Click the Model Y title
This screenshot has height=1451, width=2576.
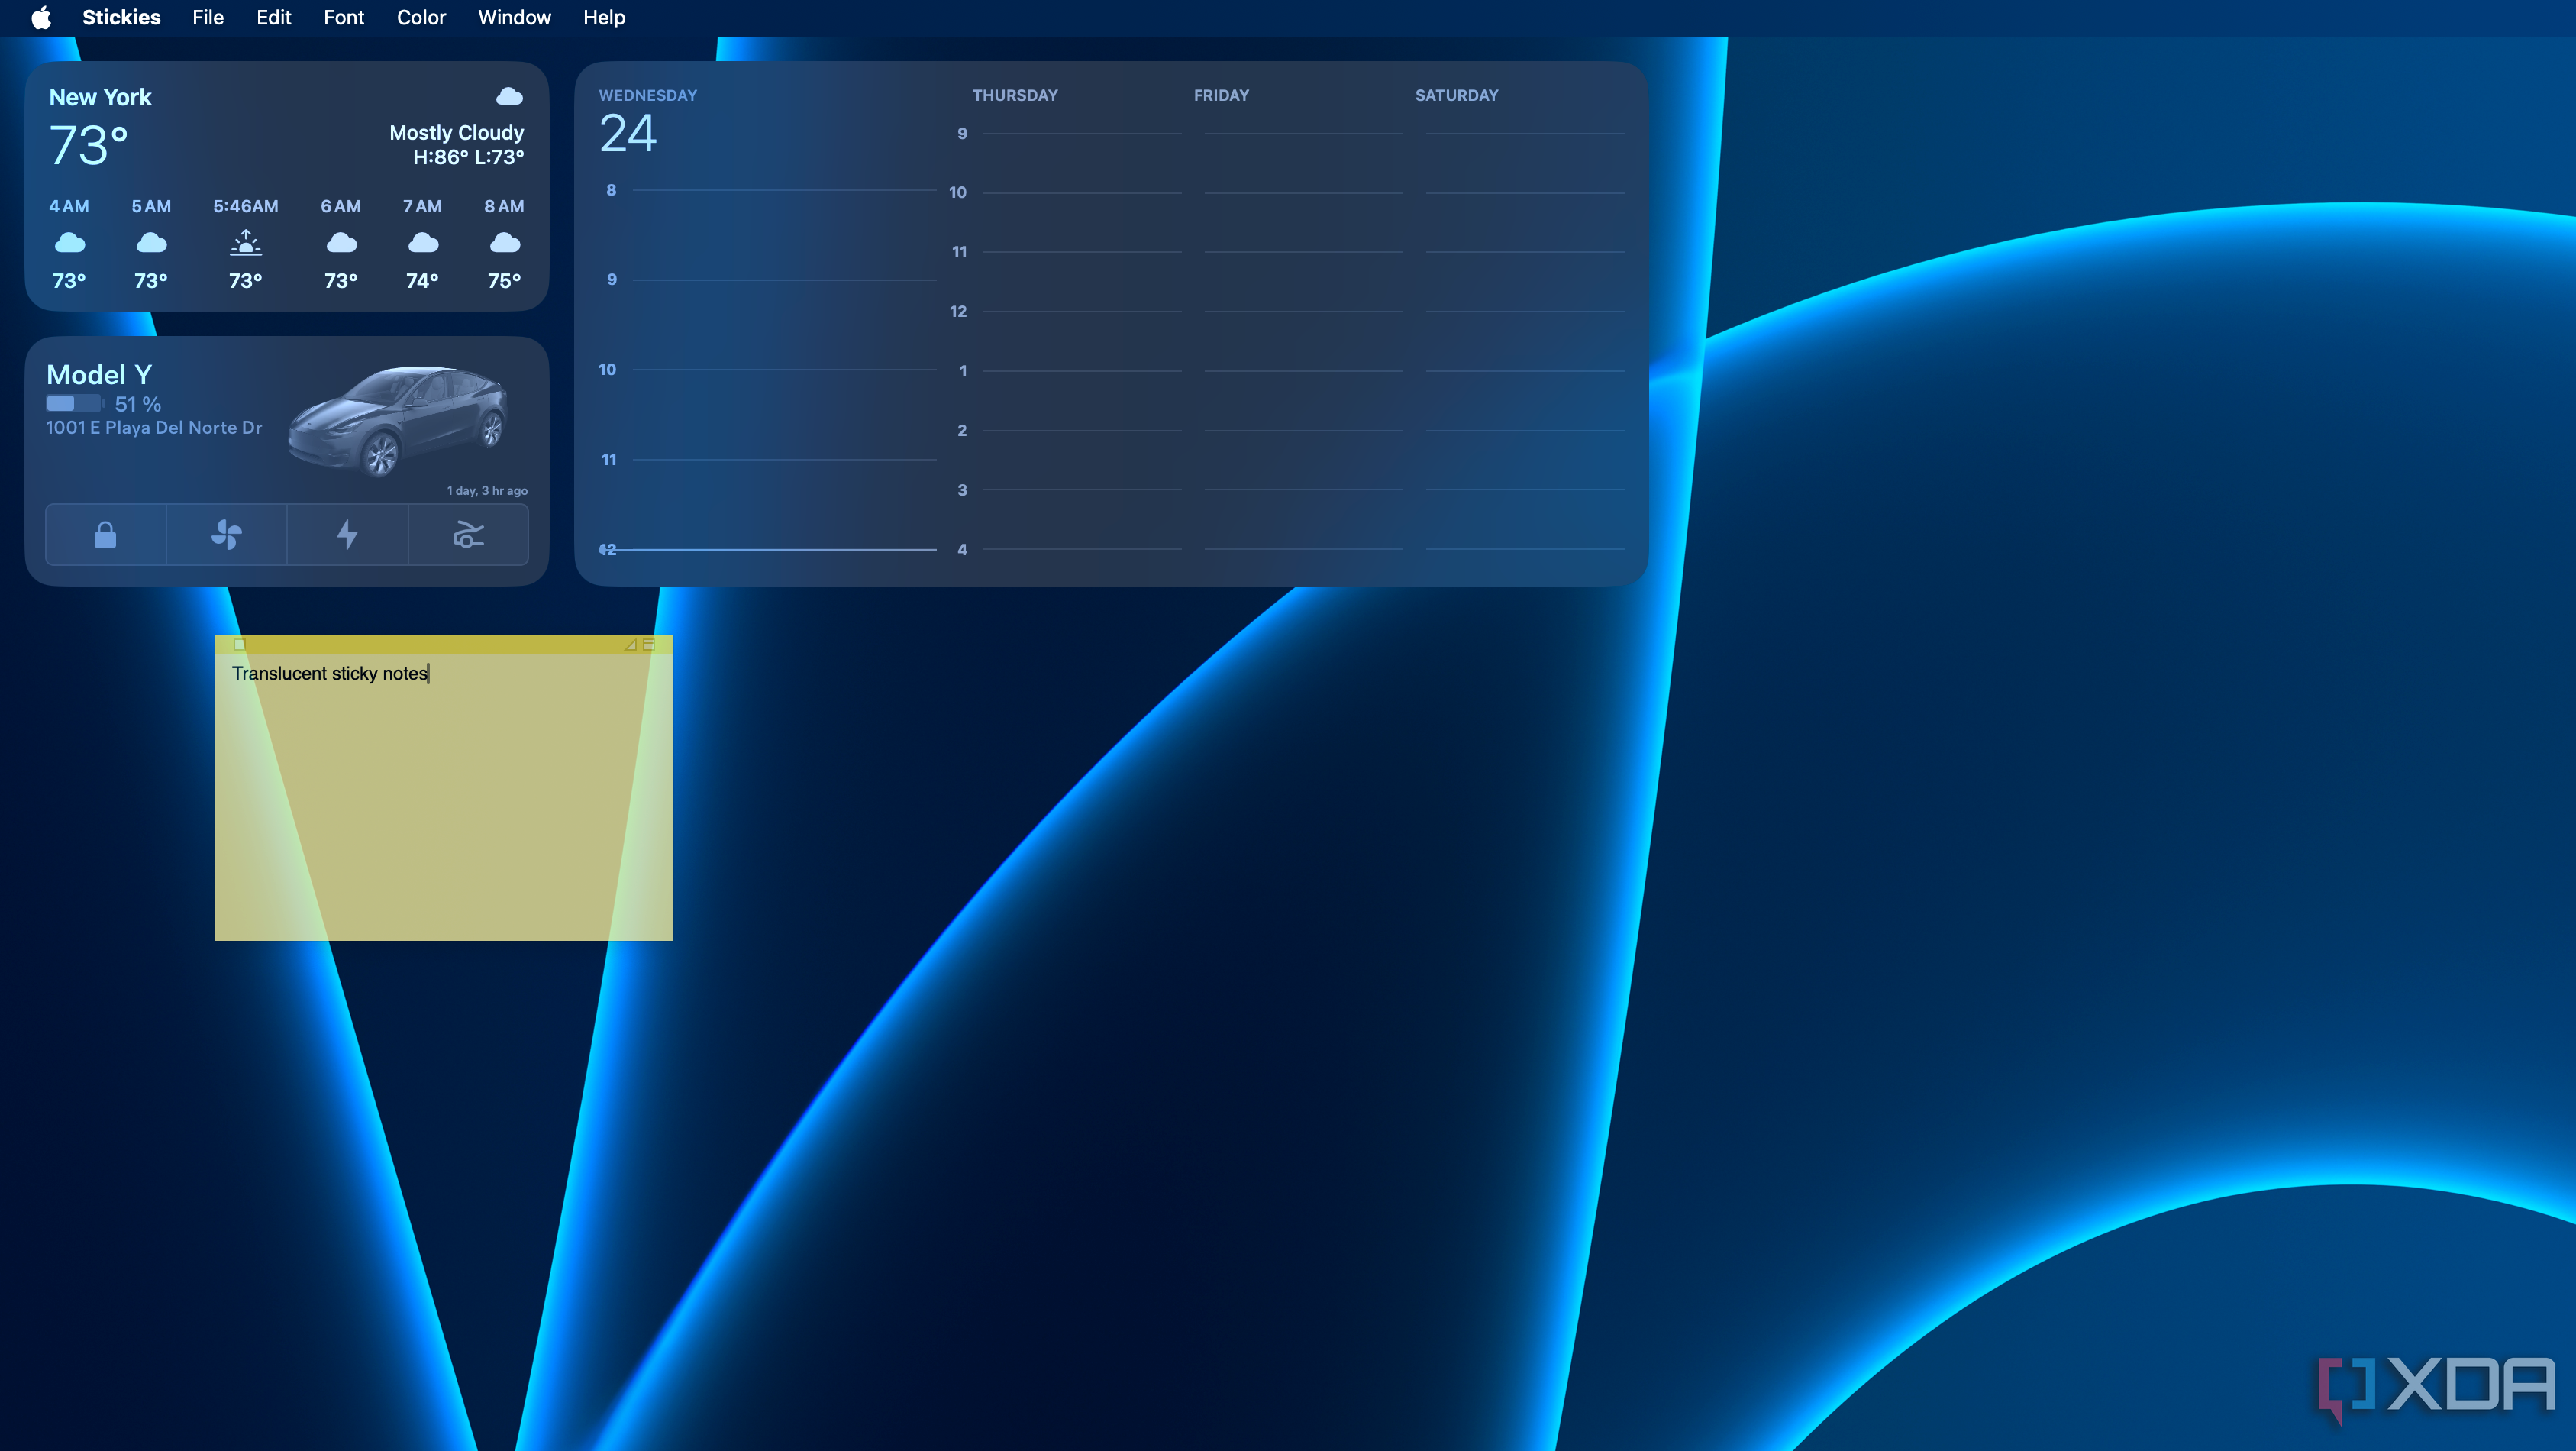[x=99, y=375]
